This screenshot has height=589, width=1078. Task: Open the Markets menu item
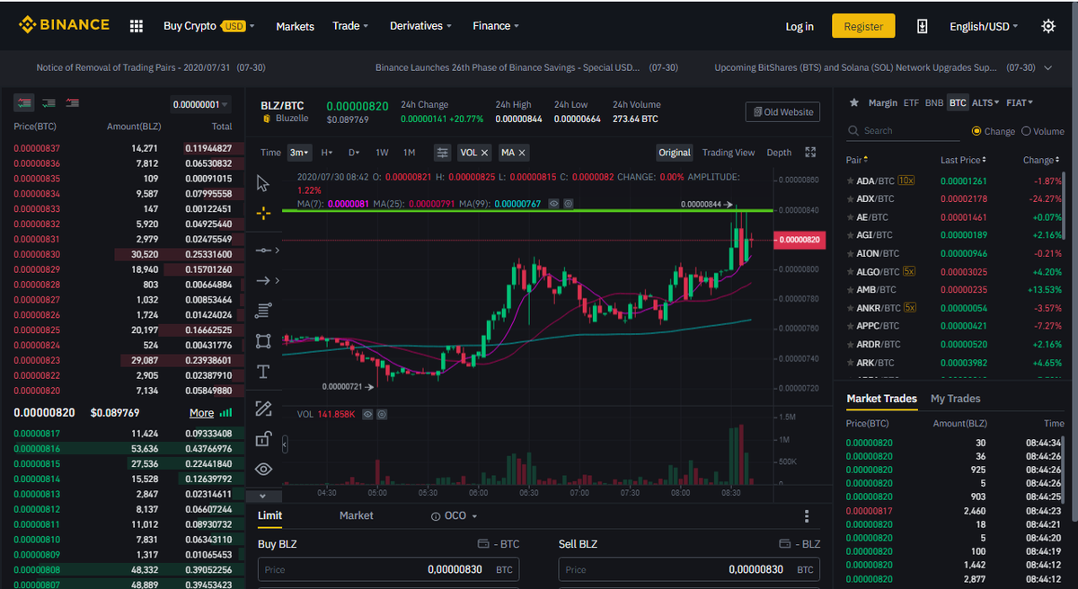296,27
